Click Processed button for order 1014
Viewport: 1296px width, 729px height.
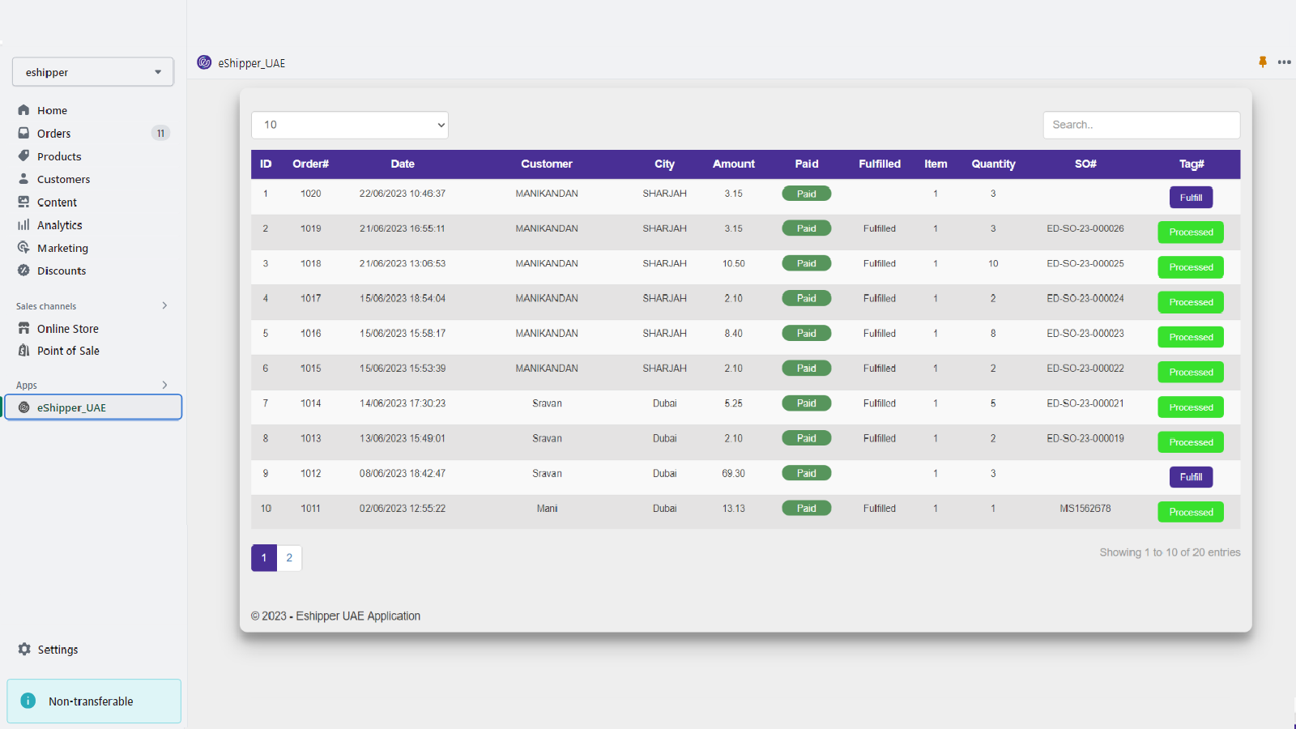pos(1191,407)
